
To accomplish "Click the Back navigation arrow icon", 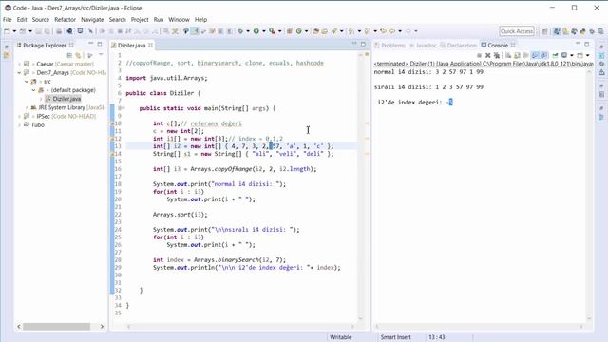I will coord(392,31).
